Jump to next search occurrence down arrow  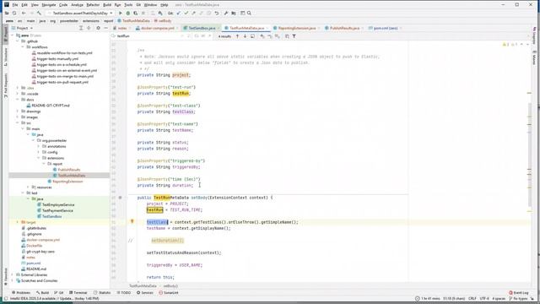click(x=245, y=36)
